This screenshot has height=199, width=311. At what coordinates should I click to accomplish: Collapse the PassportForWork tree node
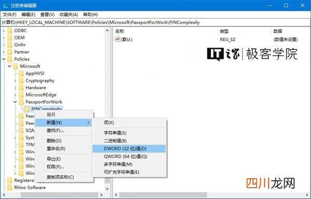coord(15,102)
